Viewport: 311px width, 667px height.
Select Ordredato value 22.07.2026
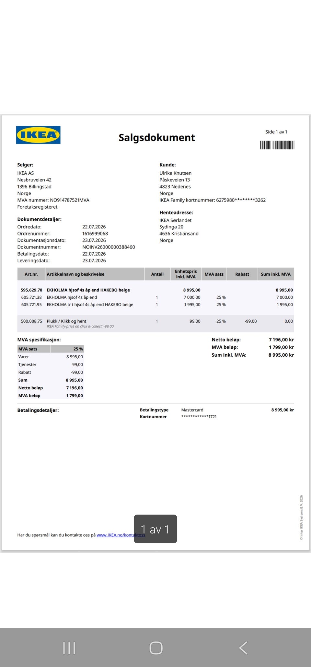coord(94,227)
